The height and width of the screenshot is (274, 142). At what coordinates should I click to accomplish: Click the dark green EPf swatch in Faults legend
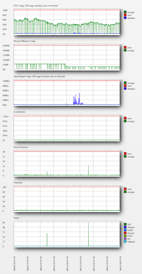tap(125, 224)
